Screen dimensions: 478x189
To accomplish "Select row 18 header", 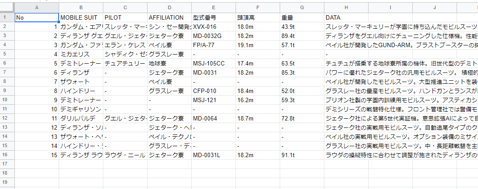I will click(x=7, y=173).
